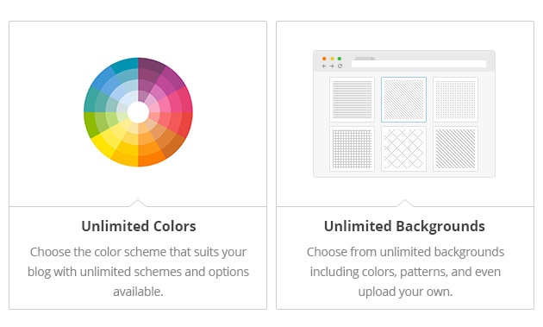Select the horizontal lines pattern thumbnail
The image size is (543, 327).
tap(352, 99)
